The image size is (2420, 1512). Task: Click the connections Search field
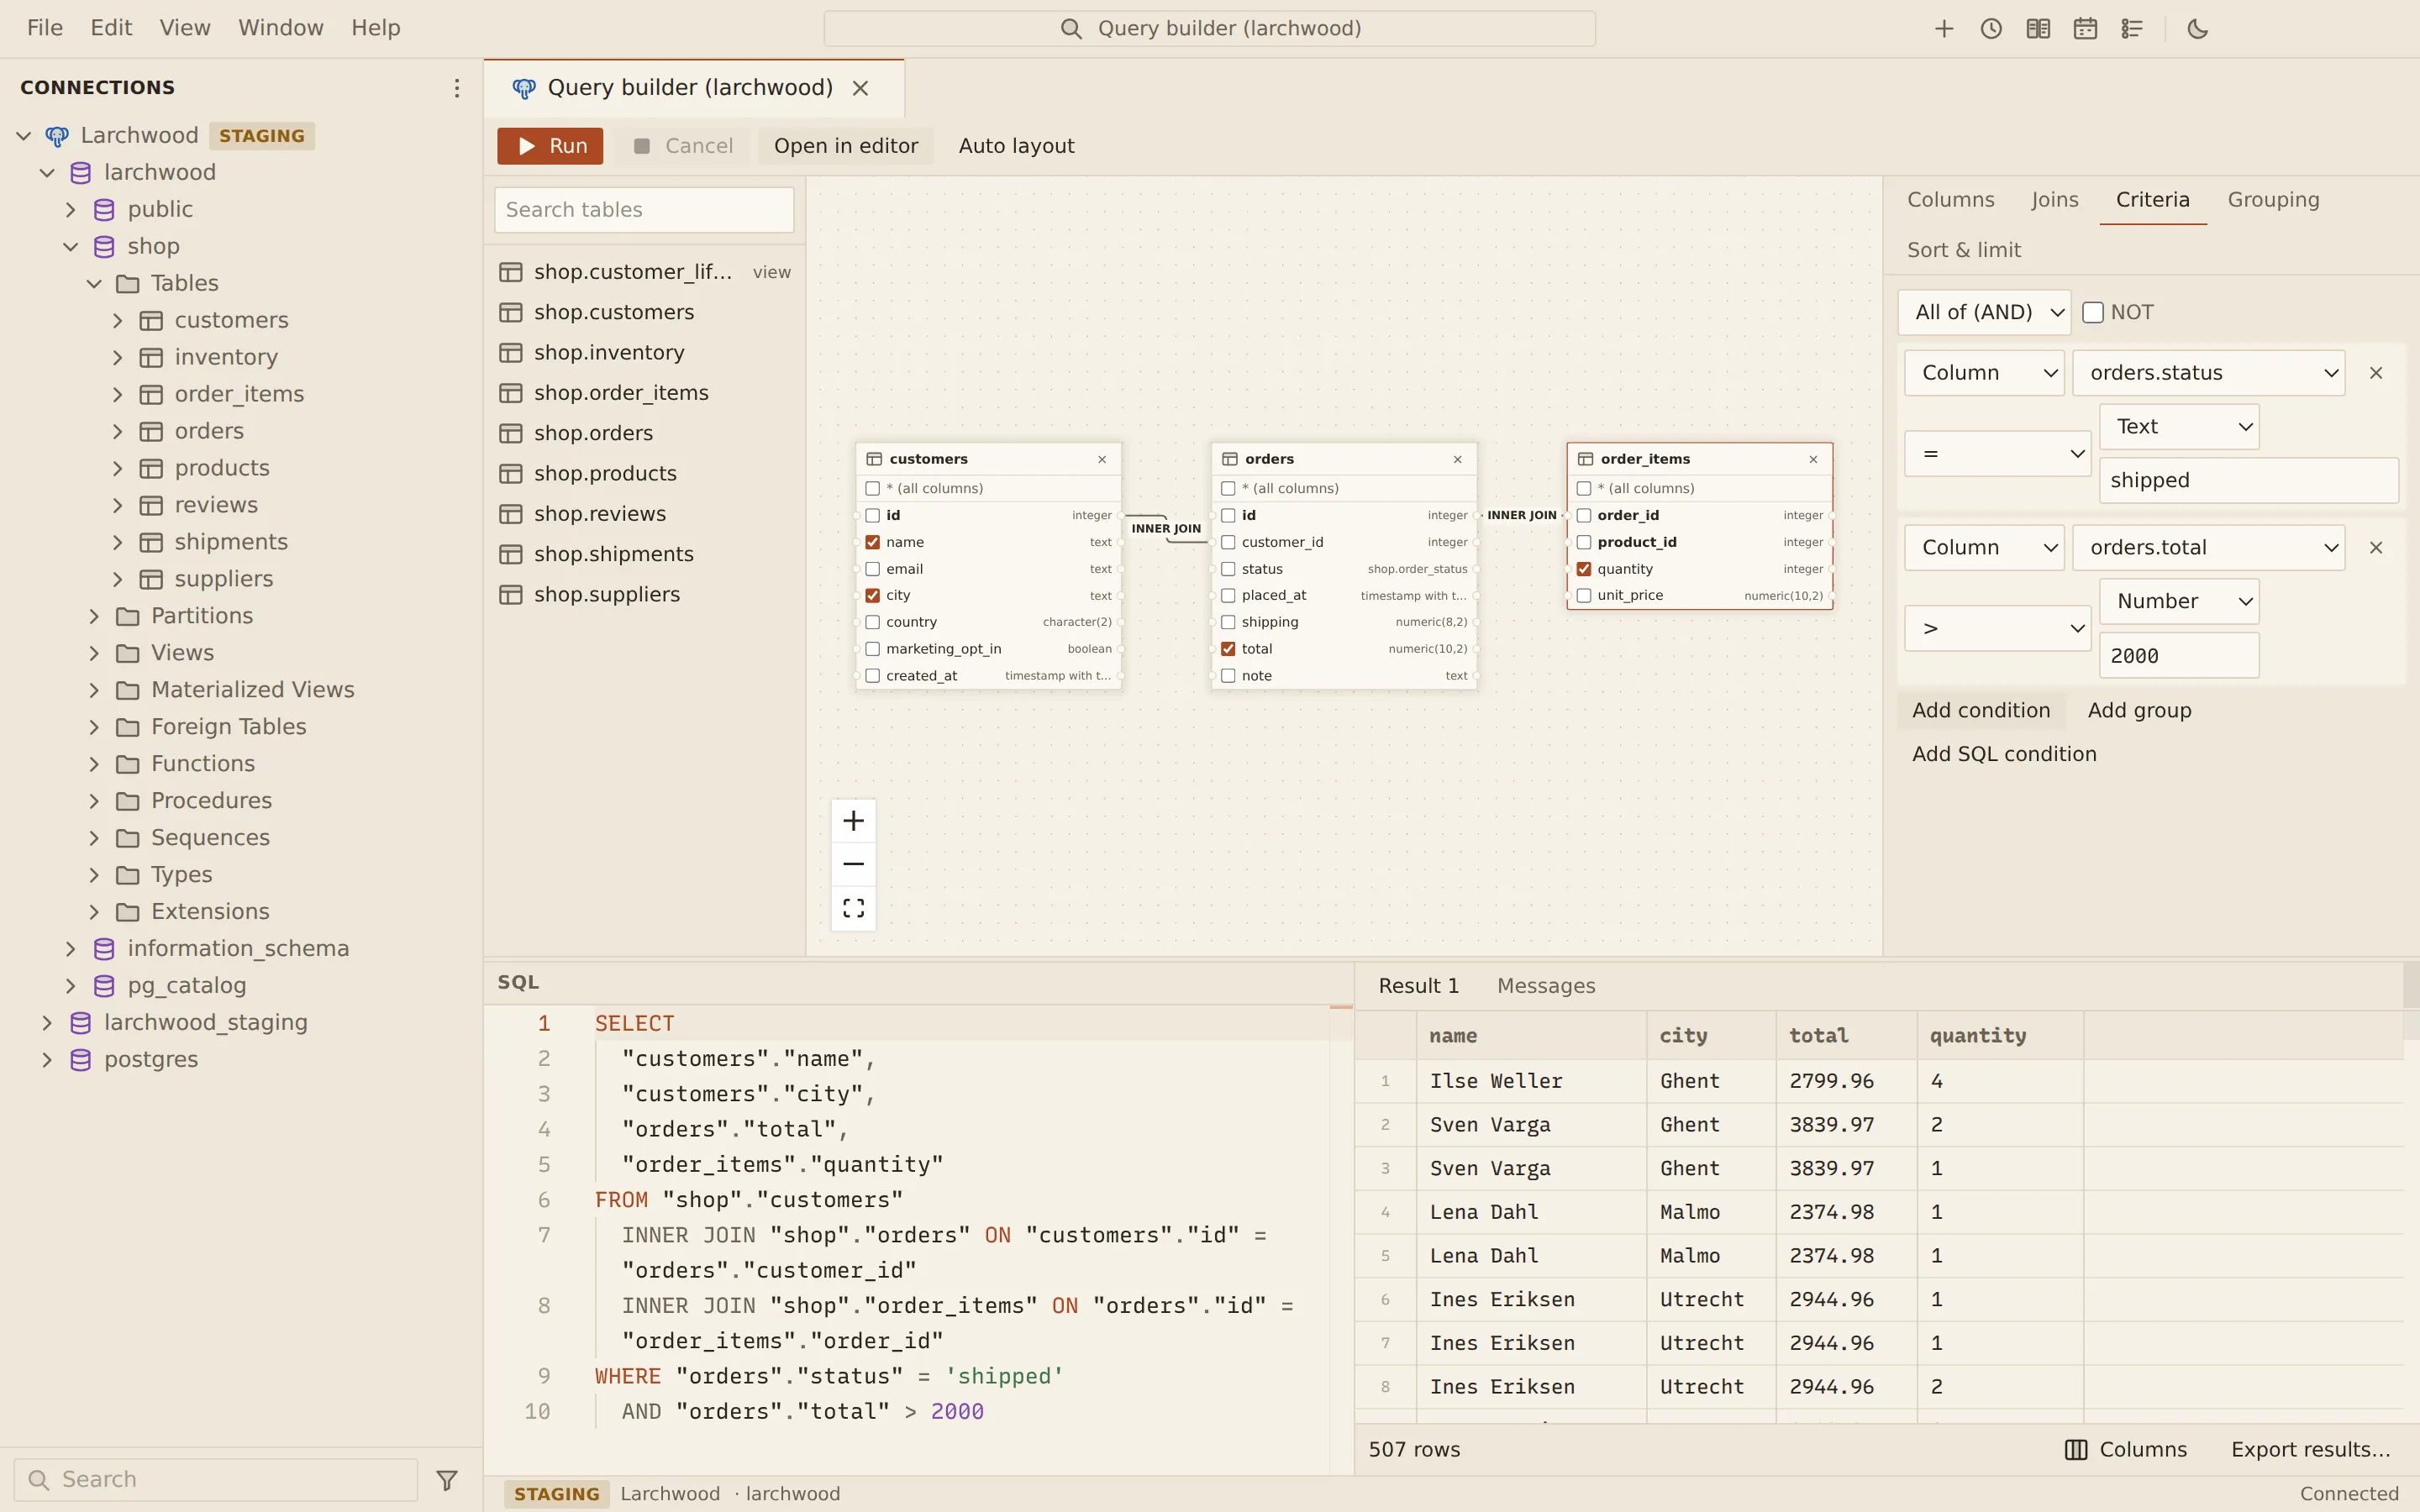216,1480
